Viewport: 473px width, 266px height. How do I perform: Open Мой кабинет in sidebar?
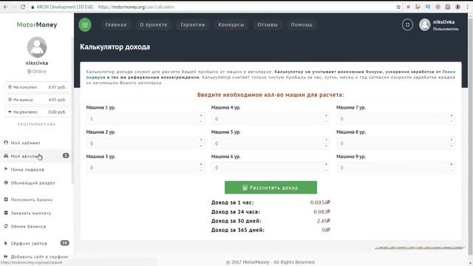[x=26, y=143]
